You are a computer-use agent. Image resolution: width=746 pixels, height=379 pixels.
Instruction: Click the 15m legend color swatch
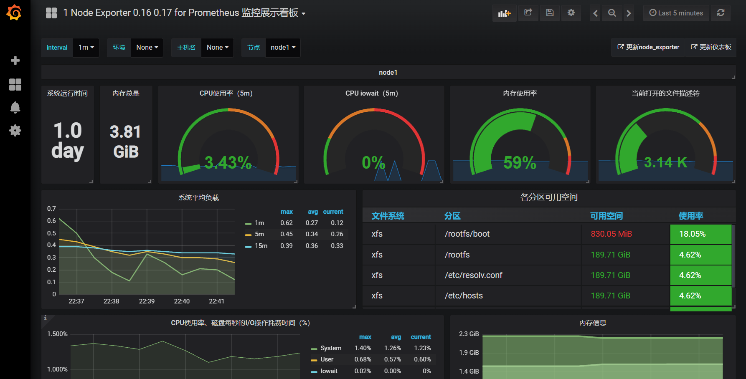click(x=248, y=247)
